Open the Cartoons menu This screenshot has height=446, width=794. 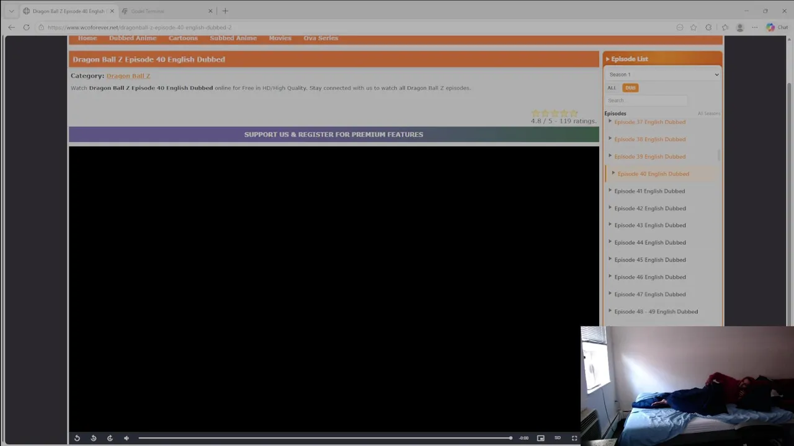click(183, 38)
